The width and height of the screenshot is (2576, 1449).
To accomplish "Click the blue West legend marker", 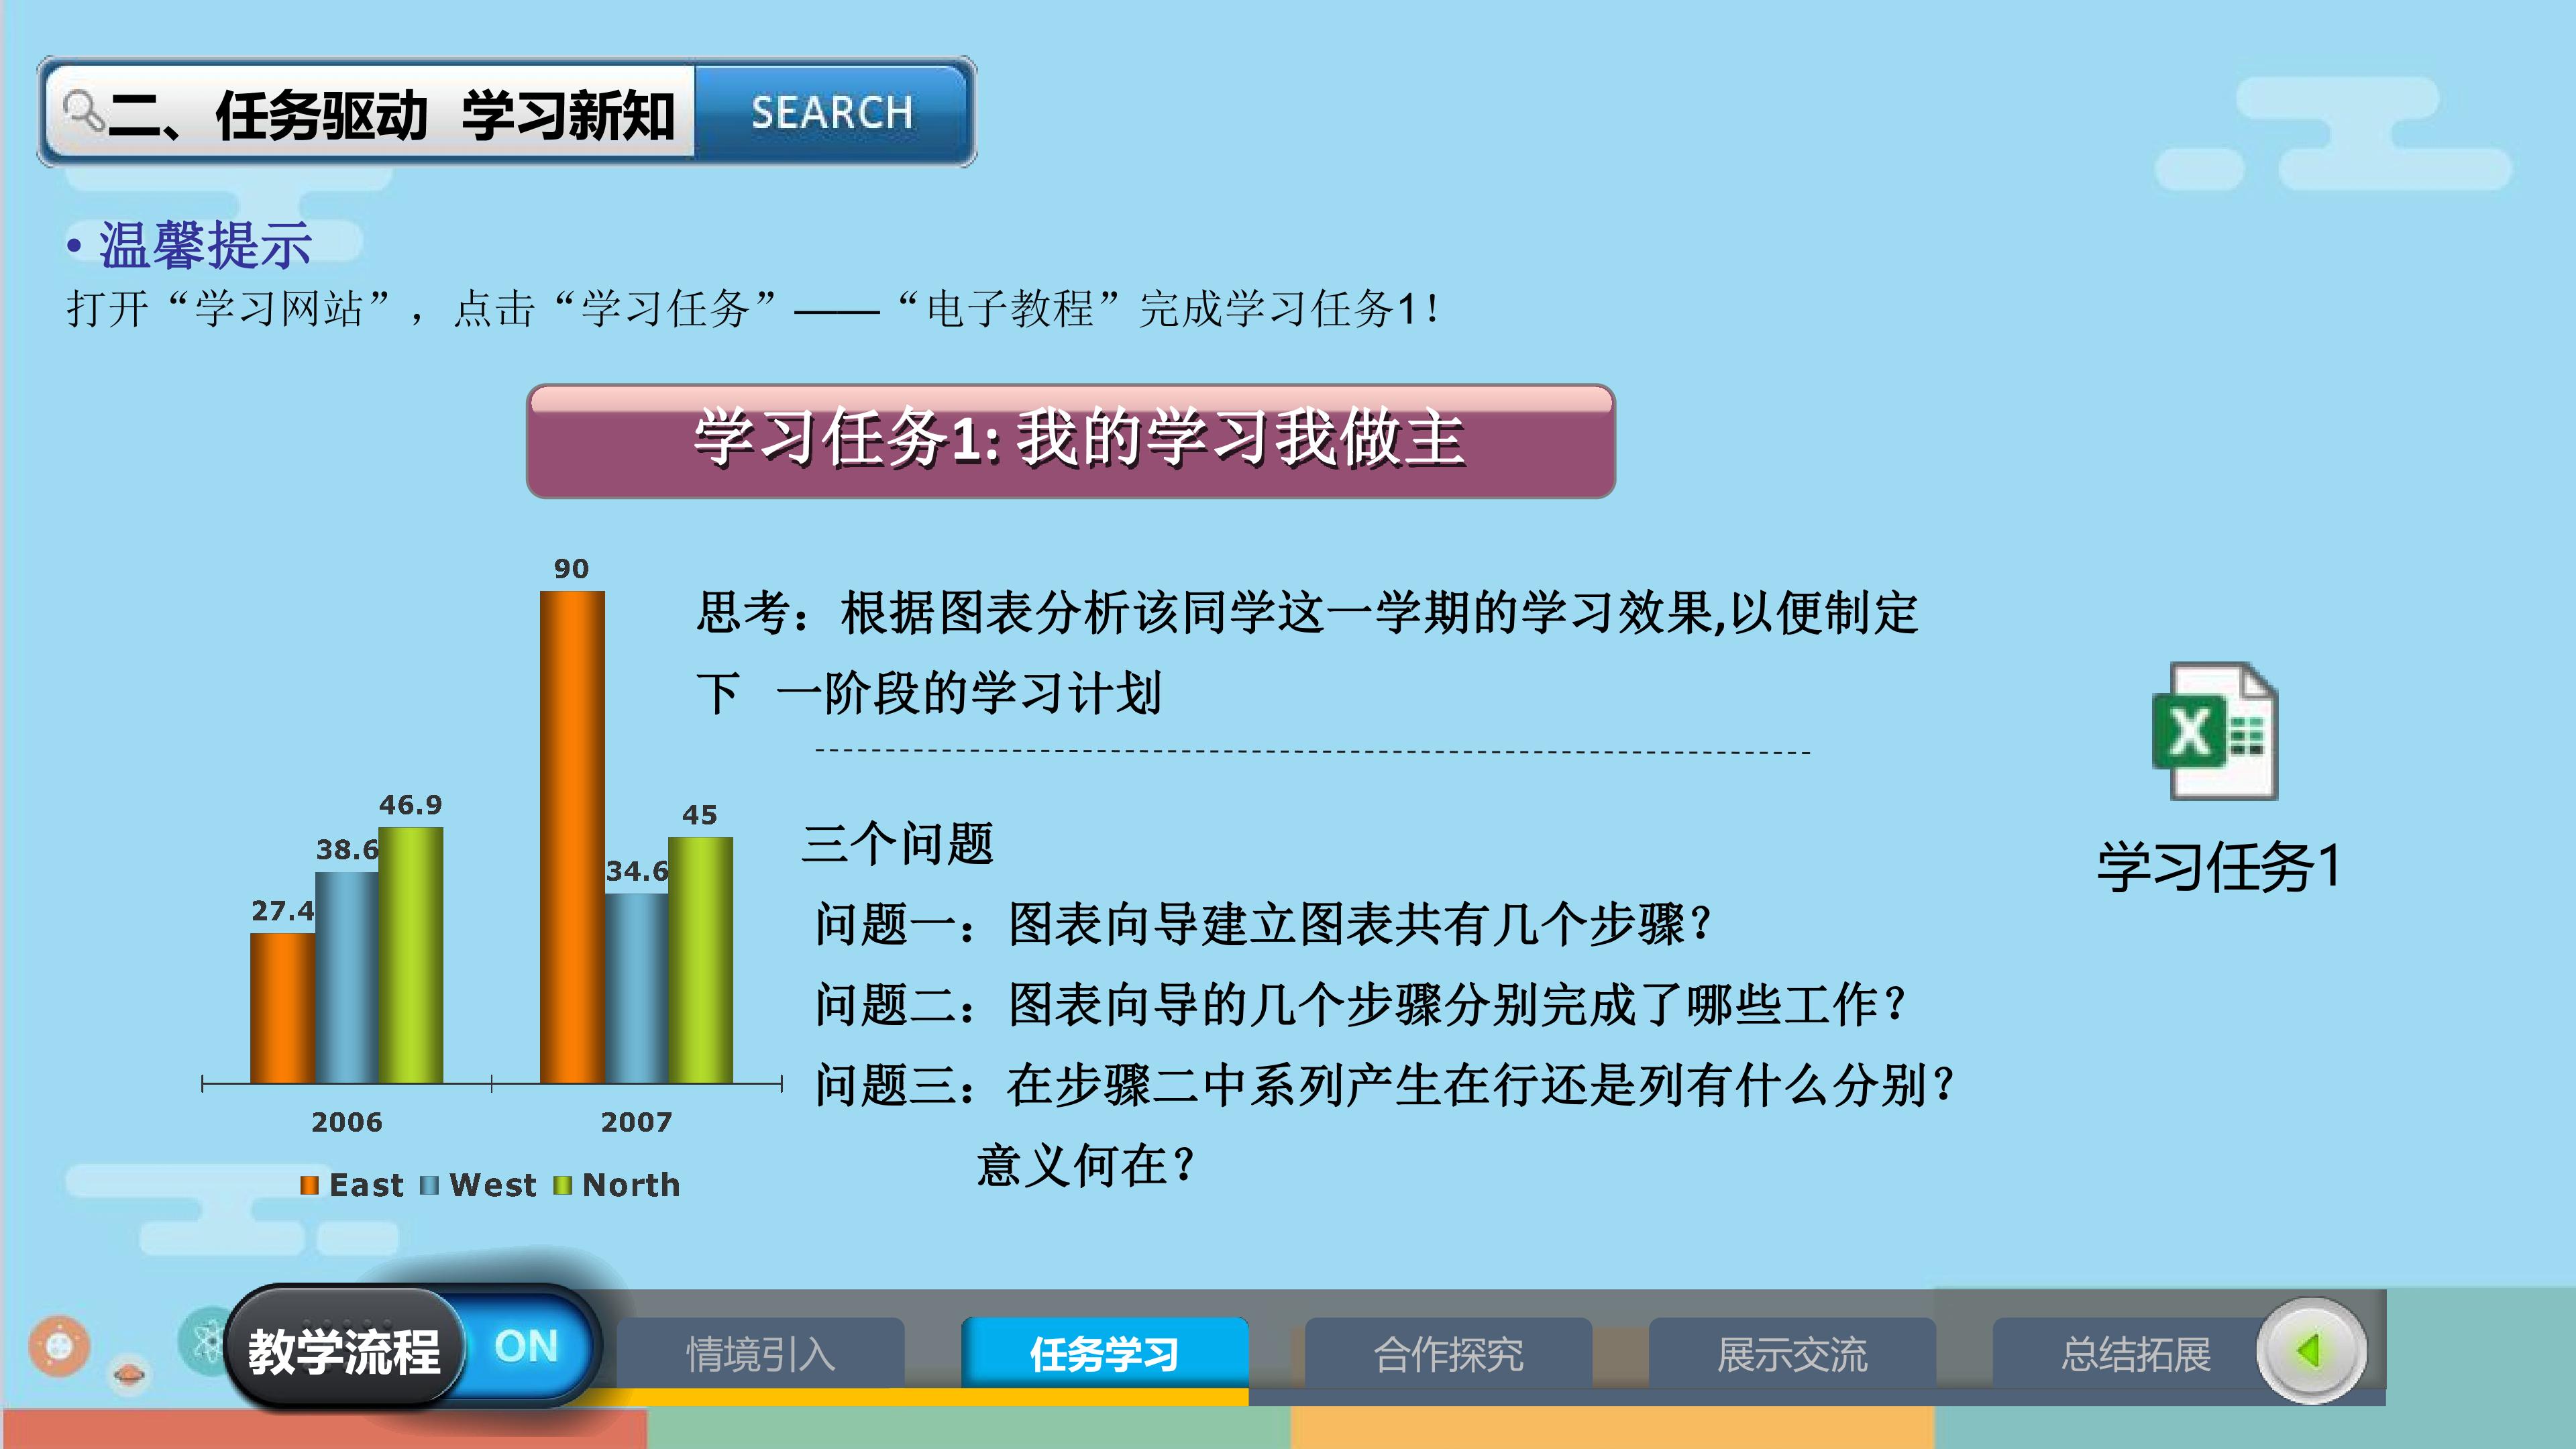I will (429, 1185).
